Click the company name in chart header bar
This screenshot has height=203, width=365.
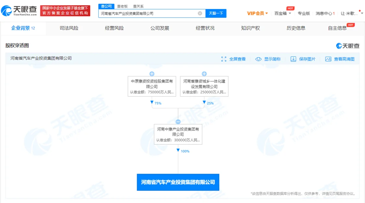[41, 58]
